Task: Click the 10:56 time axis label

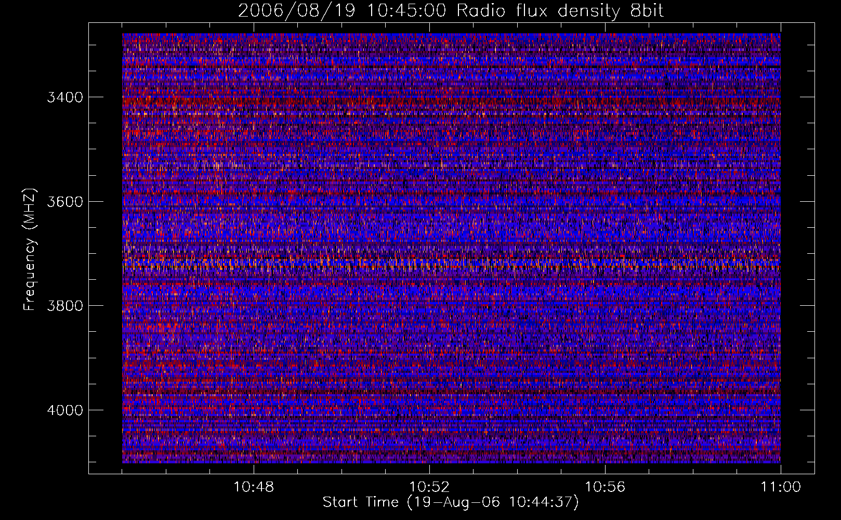Action: coord(605,487)
